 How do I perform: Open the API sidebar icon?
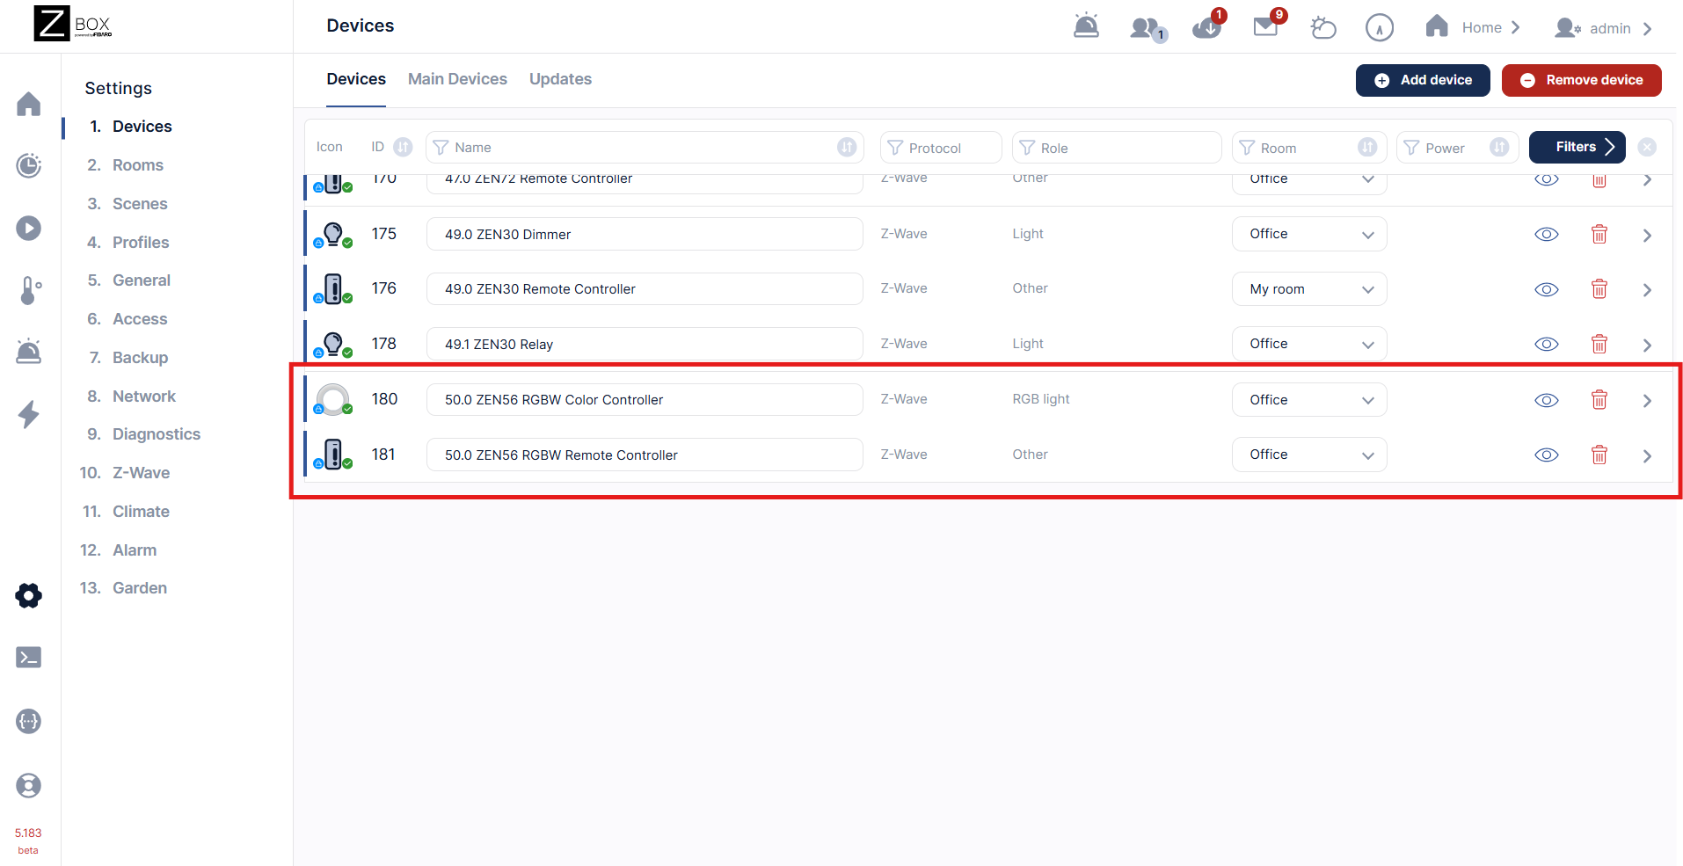[29, 722]
